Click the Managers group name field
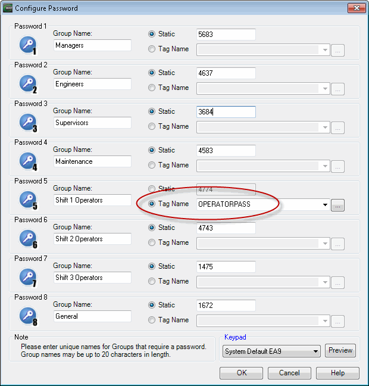 pyautogui.click(x=92, y=45)
